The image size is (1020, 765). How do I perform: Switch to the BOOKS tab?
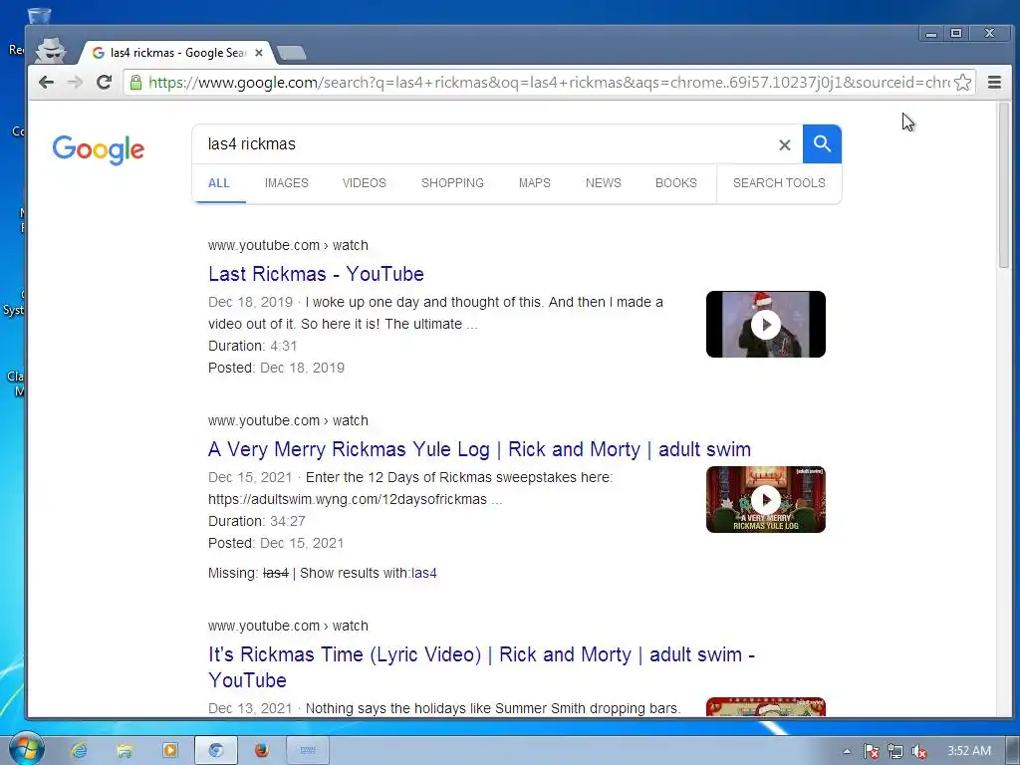pyautogui.click(x=676, y=183)
